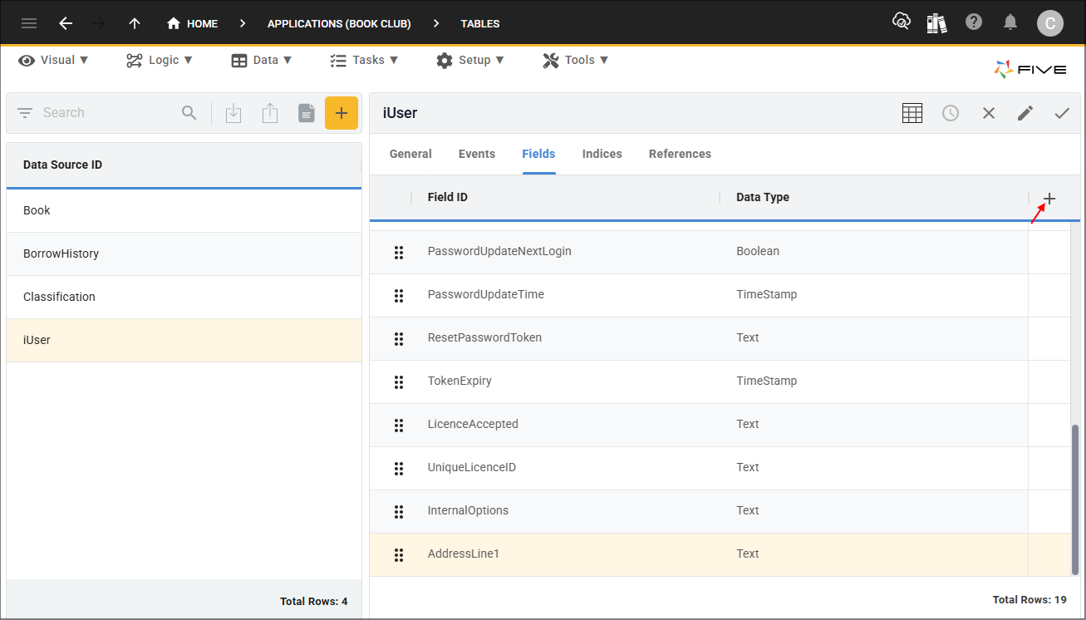Cancel editing with the X icon
1086x620 pixels.
pos(989,113)
